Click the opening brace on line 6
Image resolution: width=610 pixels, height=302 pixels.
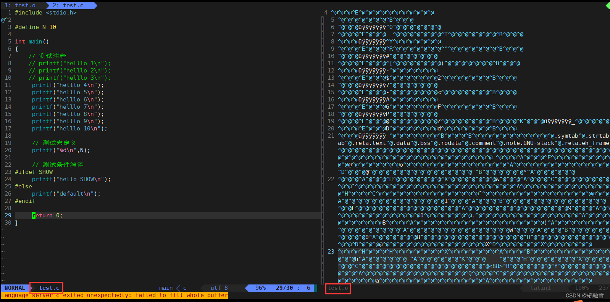(x=16, y=49)
